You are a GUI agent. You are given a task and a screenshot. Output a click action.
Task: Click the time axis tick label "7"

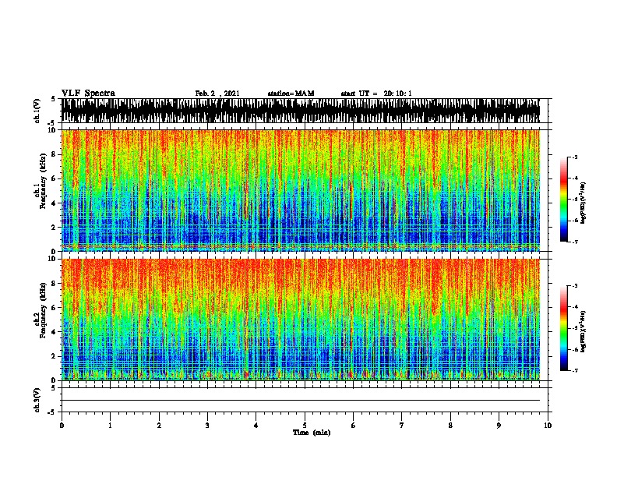point(402,426)
